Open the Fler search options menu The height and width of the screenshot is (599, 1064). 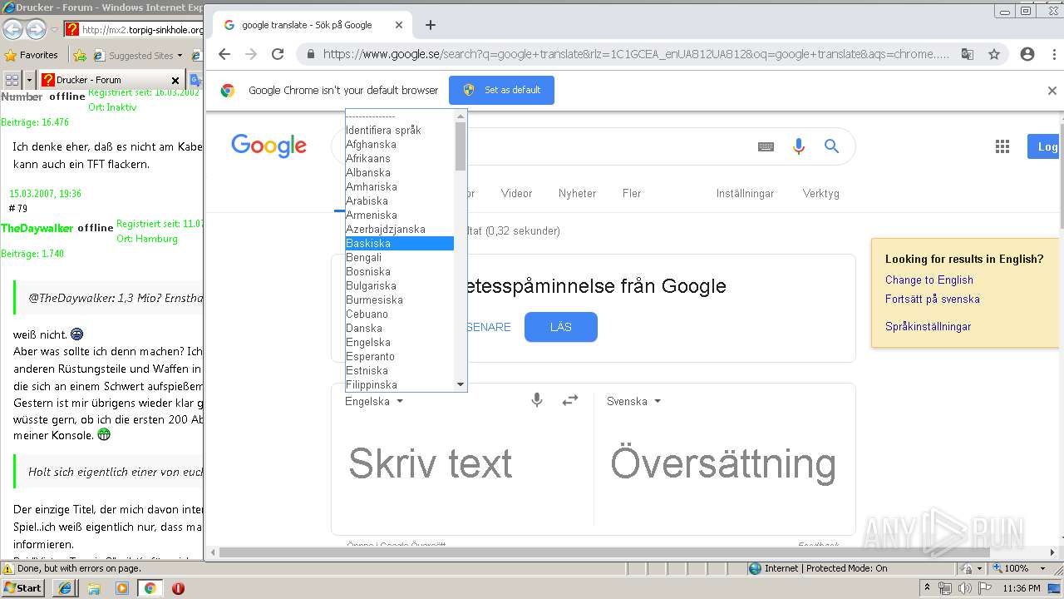pyautogui.click(x=632, y=193)
